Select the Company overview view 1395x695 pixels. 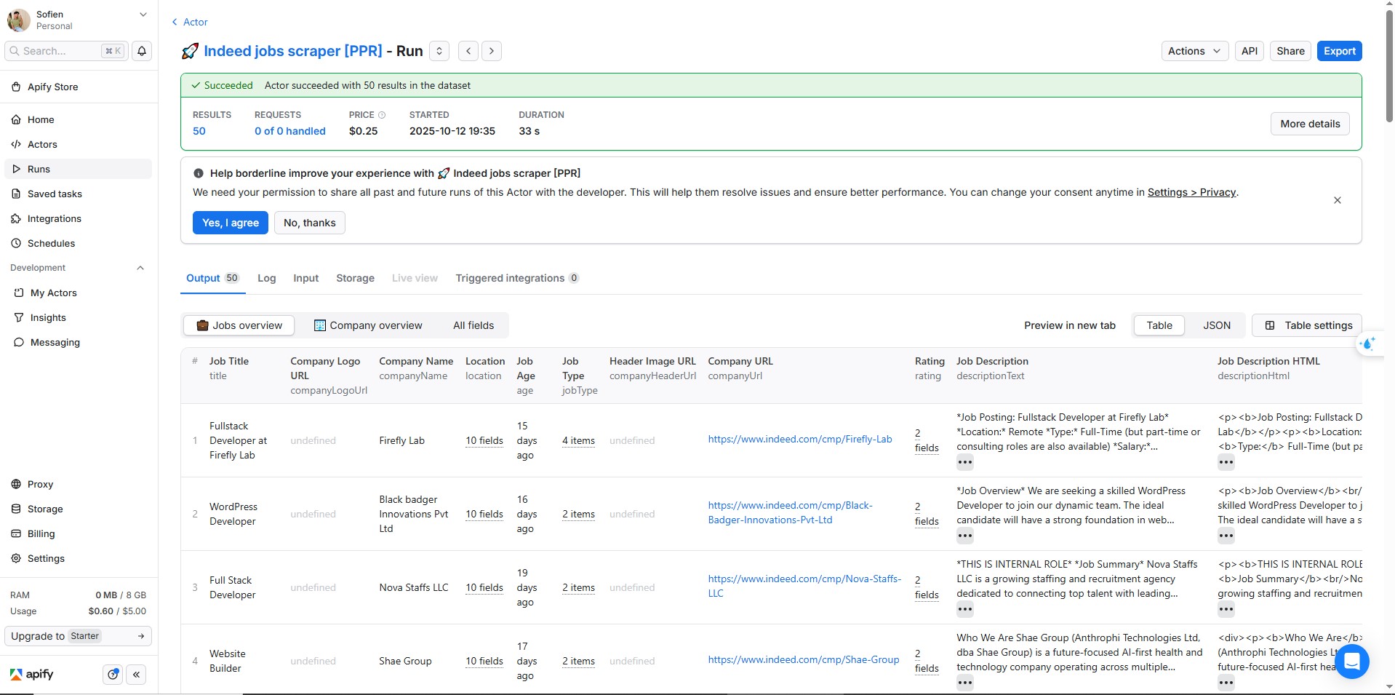(x=368, y=325)
